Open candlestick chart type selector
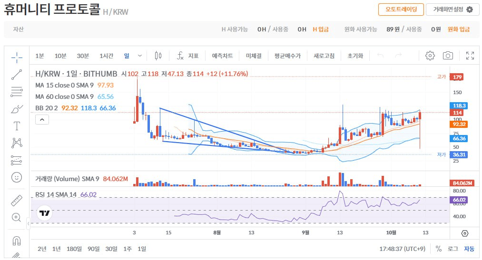 [x=158, y=56]
